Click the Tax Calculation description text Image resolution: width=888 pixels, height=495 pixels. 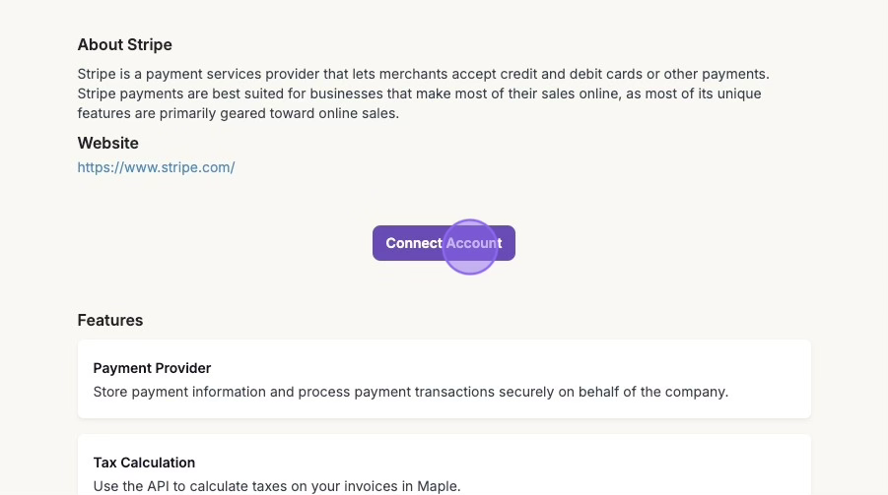276,486
